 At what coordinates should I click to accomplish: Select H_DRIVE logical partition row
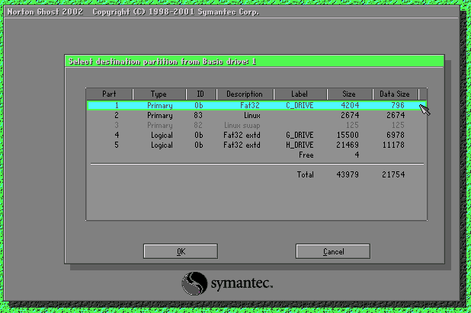257,145
